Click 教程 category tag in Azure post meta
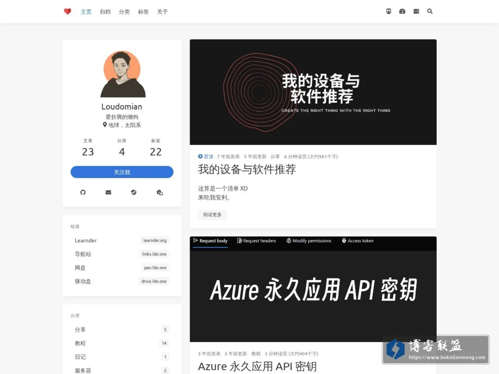Screen dimensions: 499x374 click(256, 354)
